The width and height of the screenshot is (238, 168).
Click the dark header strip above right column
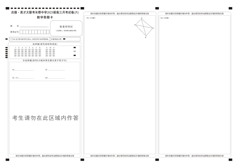pyautogui.click(x=194, y=13)
